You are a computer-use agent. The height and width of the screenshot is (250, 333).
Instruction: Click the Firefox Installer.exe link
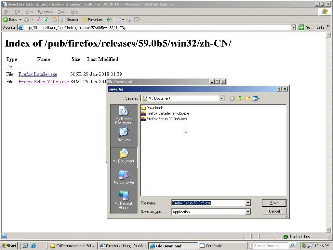pyautogui.click(x=38, y=74)
